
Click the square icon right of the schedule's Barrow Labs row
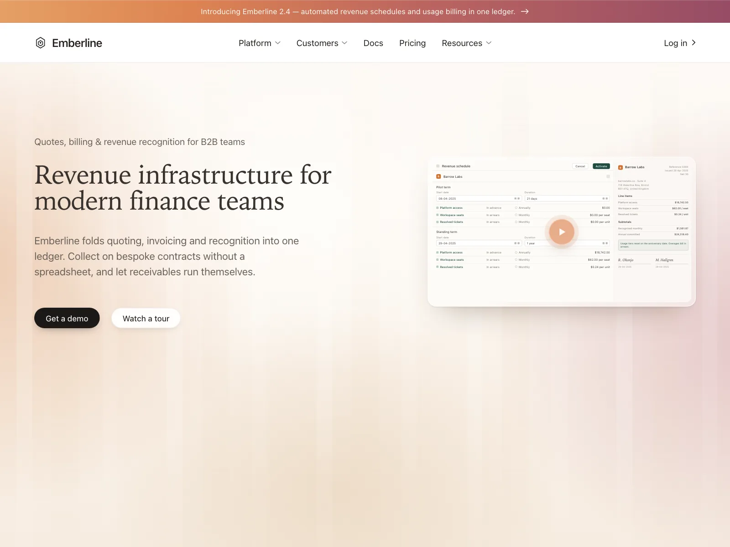(608, 176)
